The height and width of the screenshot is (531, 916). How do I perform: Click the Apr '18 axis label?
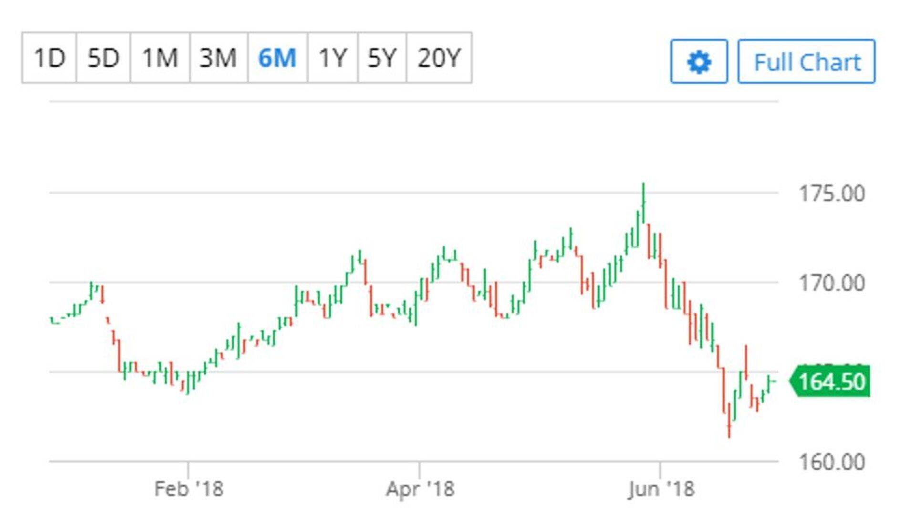pyautogui.click(x=420, y=489)
